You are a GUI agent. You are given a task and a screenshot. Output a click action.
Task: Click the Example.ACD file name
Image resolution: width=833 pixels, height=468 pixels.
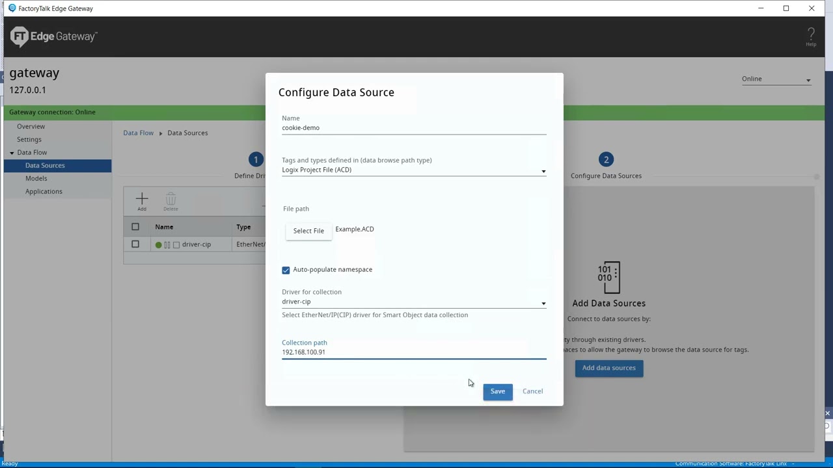pyautogui.click(x=355, y=229)
